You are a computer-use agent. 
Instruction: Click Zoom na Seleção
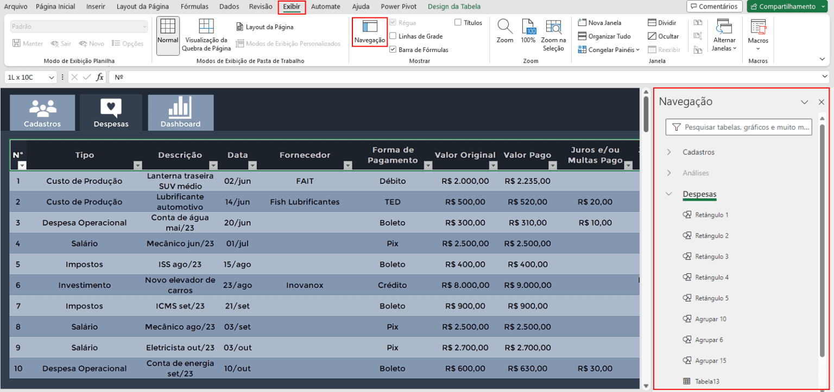point(553,35)
